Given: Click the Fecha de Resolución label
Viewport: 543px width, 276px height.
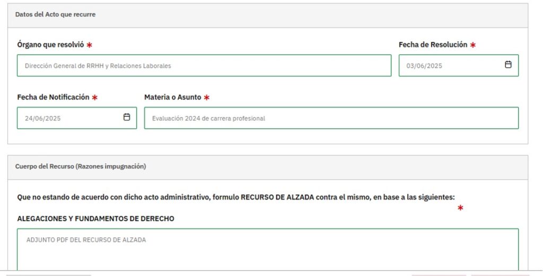Looking at the screenshot, I should [x=433, y=45].
